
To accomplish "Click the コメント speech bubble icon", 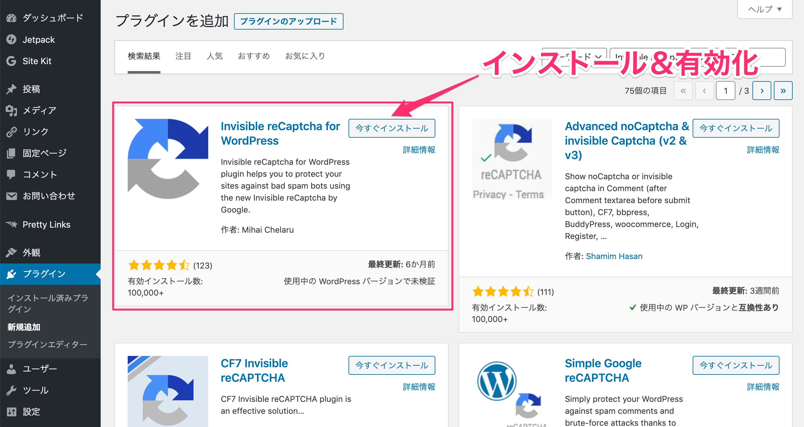I will pos(11,175).
